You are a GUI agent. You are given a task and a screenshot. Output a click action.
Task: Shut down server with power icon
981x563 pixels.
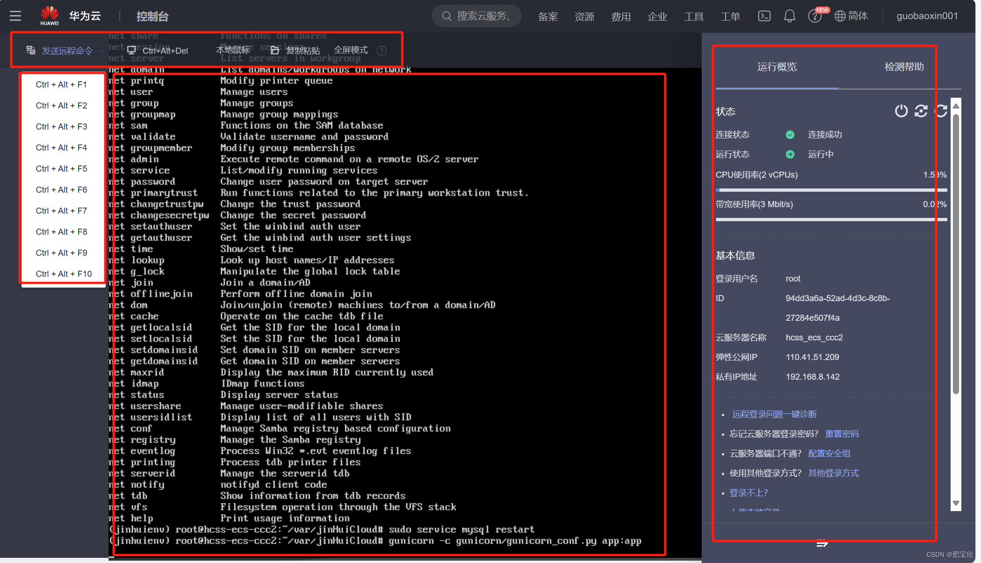(x=901, y=111)
